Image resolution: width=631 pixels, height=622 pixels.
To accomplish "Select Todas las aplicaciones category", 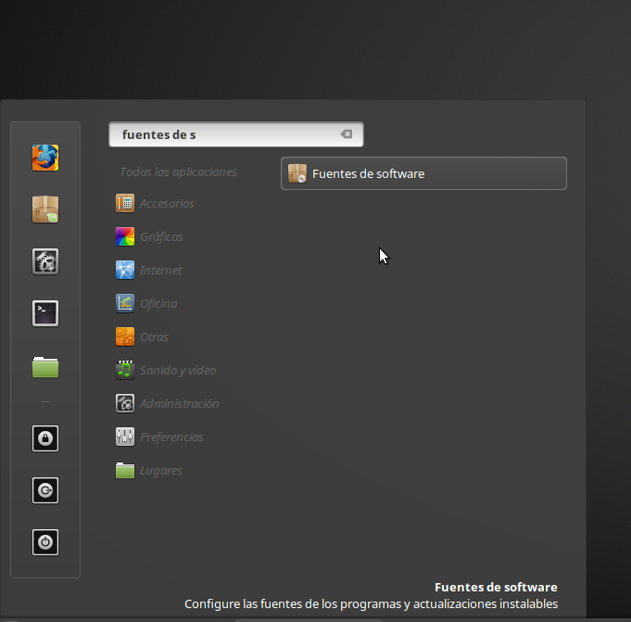I will (x=178, y=172).
